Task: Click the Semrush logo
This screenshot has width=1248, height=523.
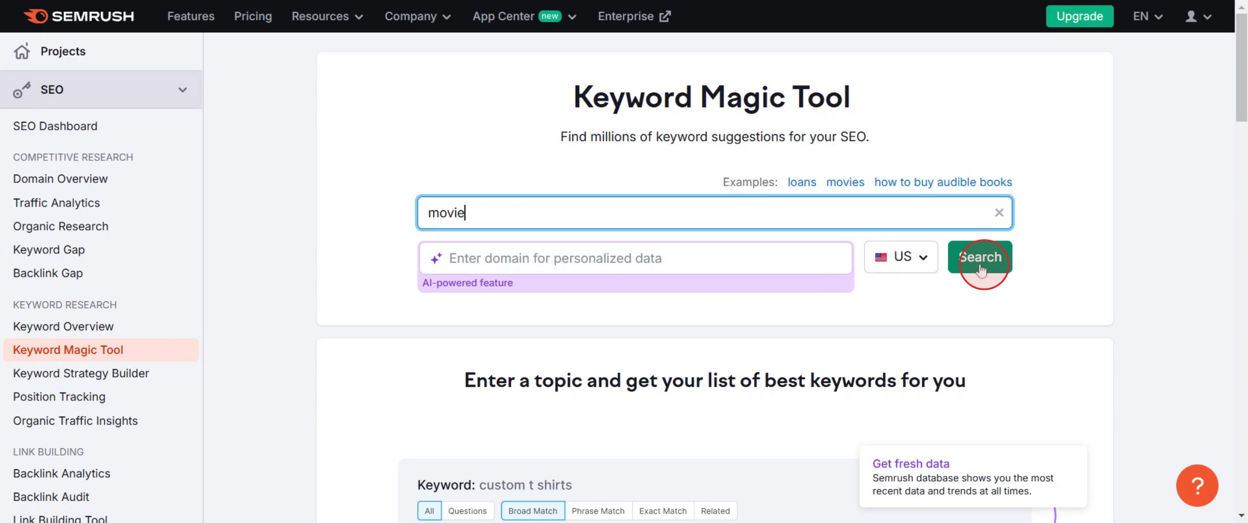Action: [79, 16]
